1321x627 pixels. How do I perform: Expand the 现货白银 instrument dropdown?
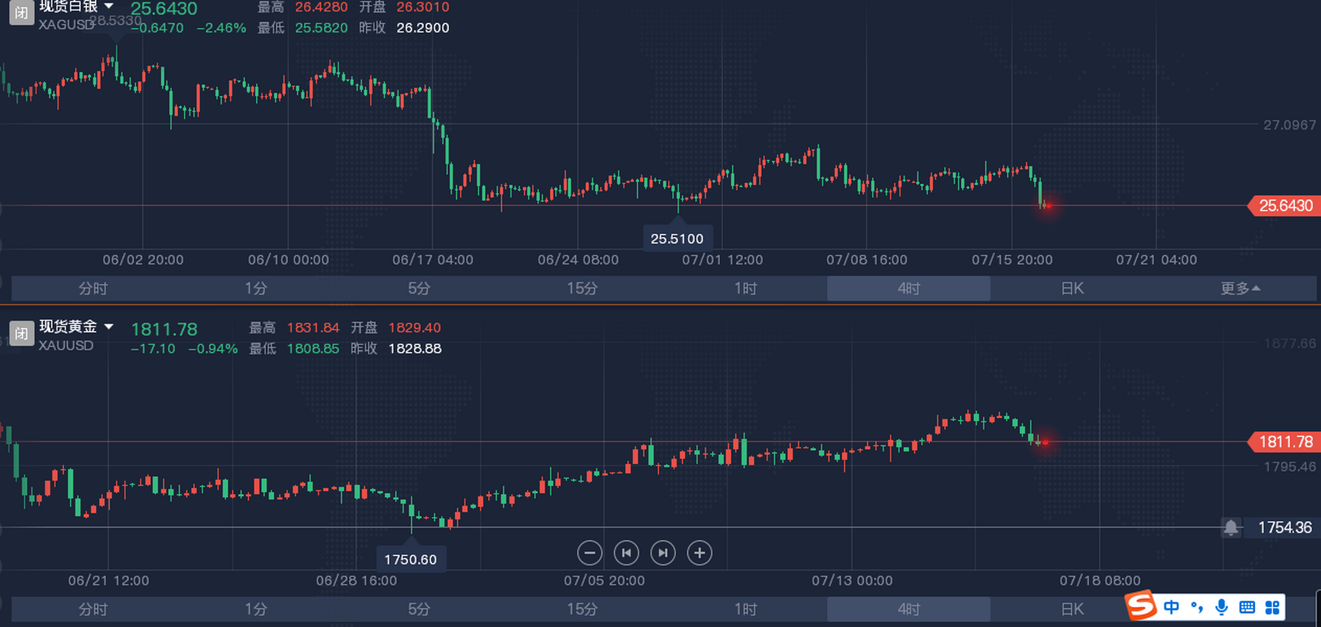tap(109, 6)
